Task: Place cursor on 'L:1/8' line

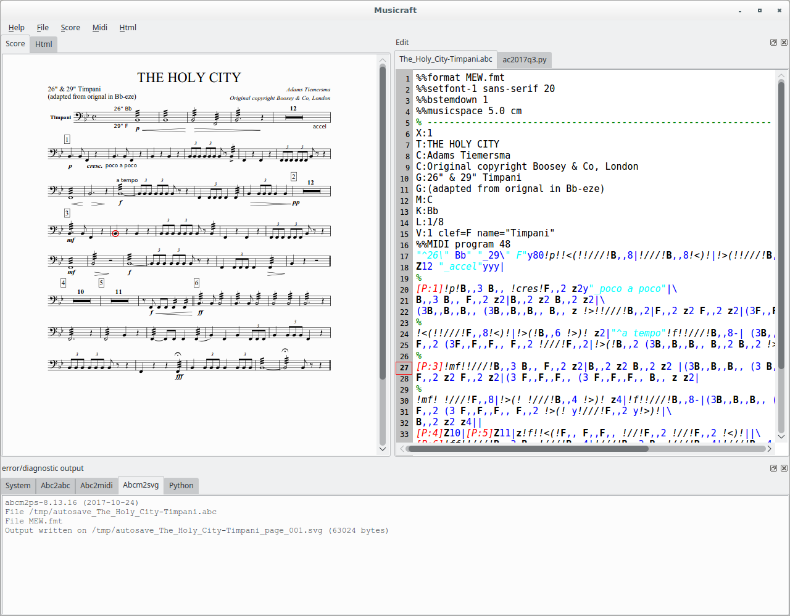Action: pyautogui.click(x=430, y=222)
